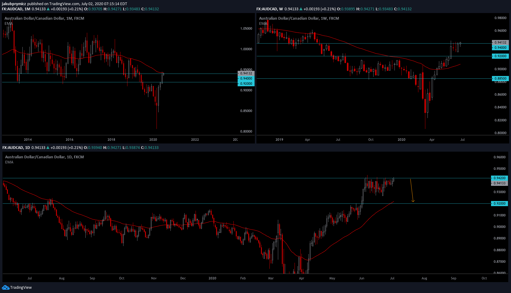Click the Mar label on daily time axis

pos(271,278)
